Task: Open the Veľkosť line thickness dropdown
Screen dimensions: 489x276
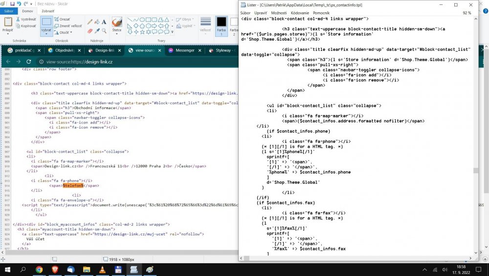Action: 205,25
